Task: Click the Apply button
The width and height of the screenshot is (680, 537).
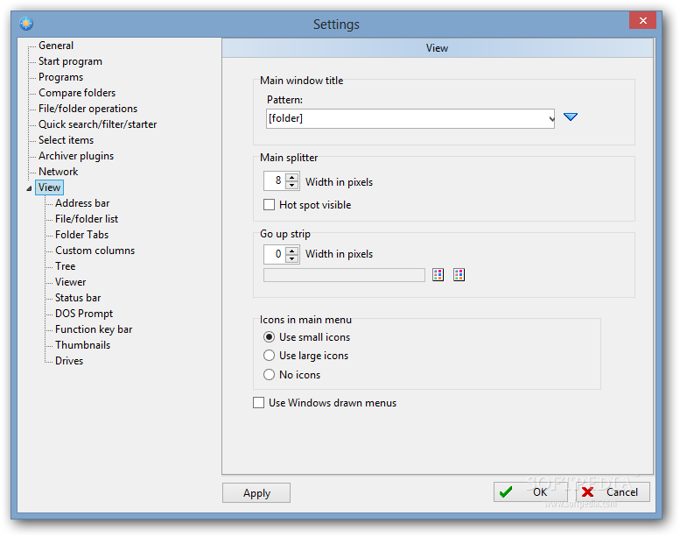Action: [x=256, y=492]
